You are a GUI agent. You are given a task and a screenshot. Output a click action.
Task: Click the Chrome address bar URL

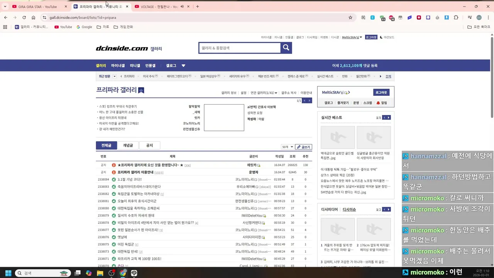(83, 17)
